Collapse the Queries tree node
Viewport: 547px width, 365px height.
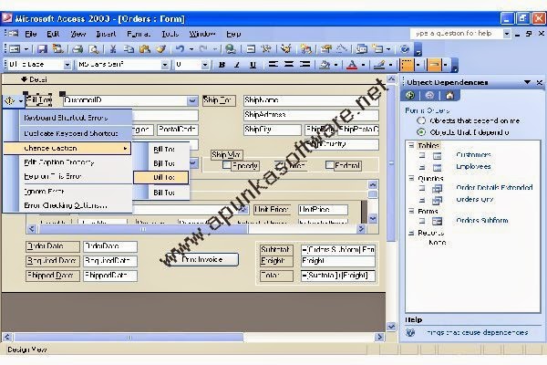pyautogui.click(x=411, y=178)
